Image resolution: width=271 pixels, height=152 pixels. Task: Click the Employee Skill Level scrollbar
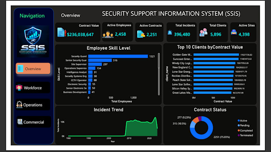pyautogui.click(x=159, y=74)
